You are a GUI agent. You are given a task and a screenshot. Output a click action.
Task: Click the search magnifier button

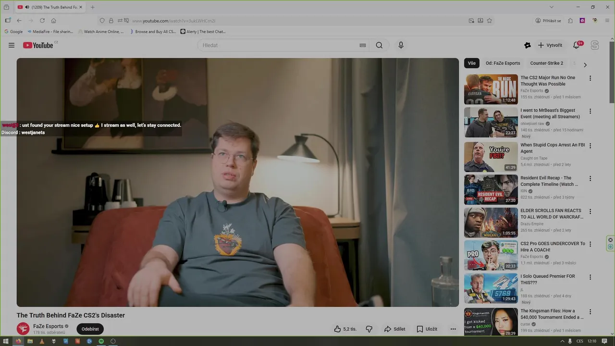[379, 45]
